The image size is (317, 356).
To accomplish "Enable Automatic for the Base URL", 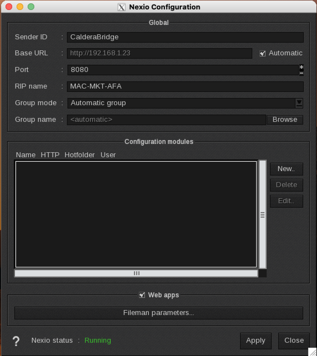I will [x=262, y=53].
